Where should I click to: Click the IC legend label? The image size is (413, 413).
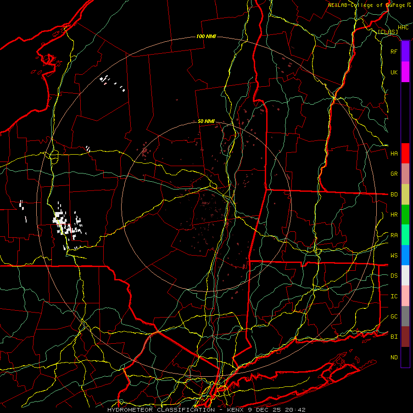pyautogui.click(x=394, y=296)
